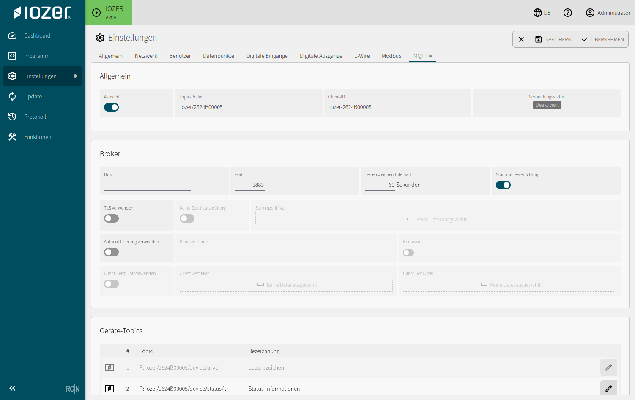Click upload icon in Client-Zertifikat file field
The width and height of the screenshot is (635, 400).
click(260, 285)
